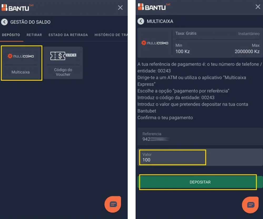Close the Gestão do Saldo panel
Screen dimensions: 263x219
click(120, 8)
